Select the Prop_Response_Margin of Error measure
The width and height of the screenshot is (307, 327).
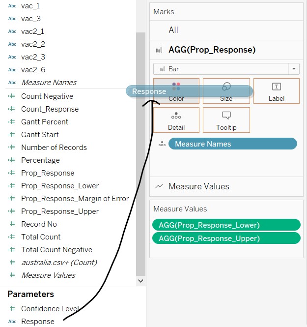[x=75, y=199]
